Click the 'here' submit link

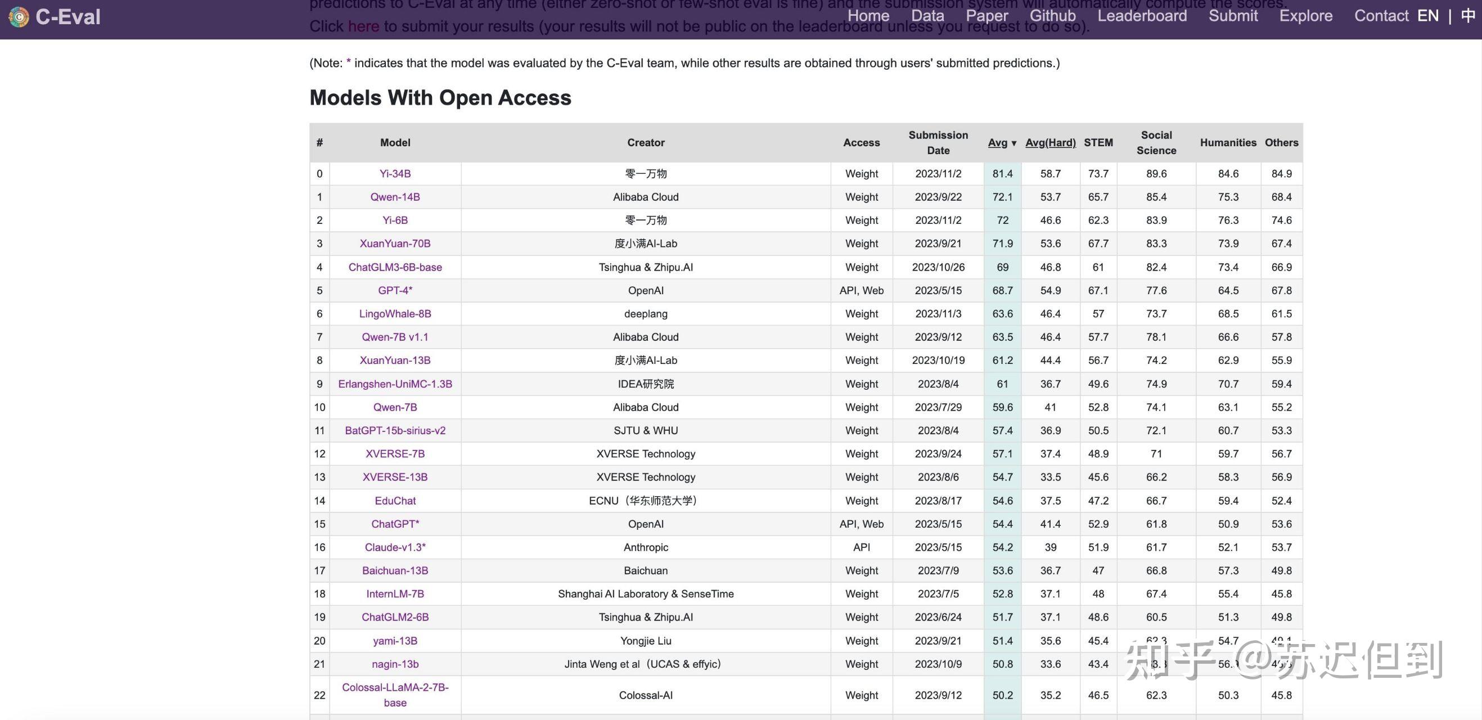click(363, 26)
